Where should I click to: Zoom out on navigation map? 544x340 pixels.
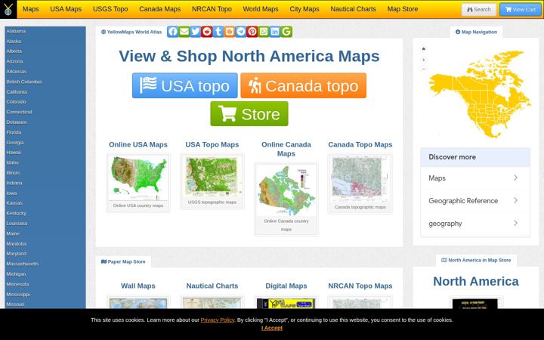(423, 69)
